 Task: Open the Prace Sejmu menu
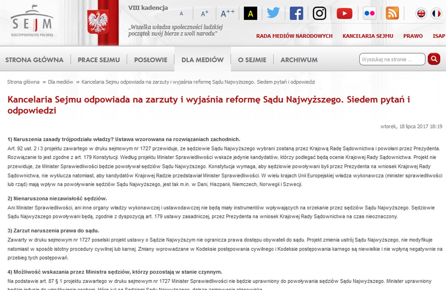pos(98,59)
